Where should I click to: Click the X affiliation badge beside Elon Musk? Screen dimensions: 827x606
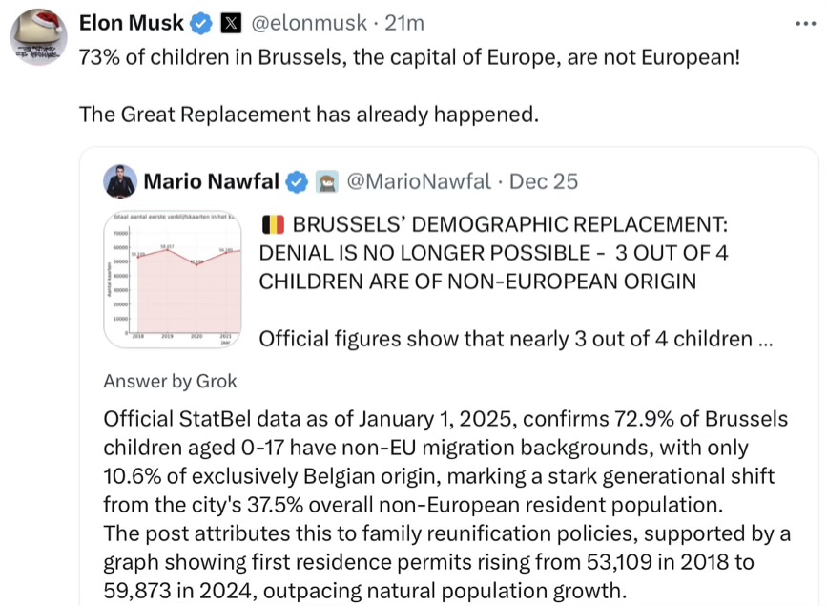click(229, 22)
